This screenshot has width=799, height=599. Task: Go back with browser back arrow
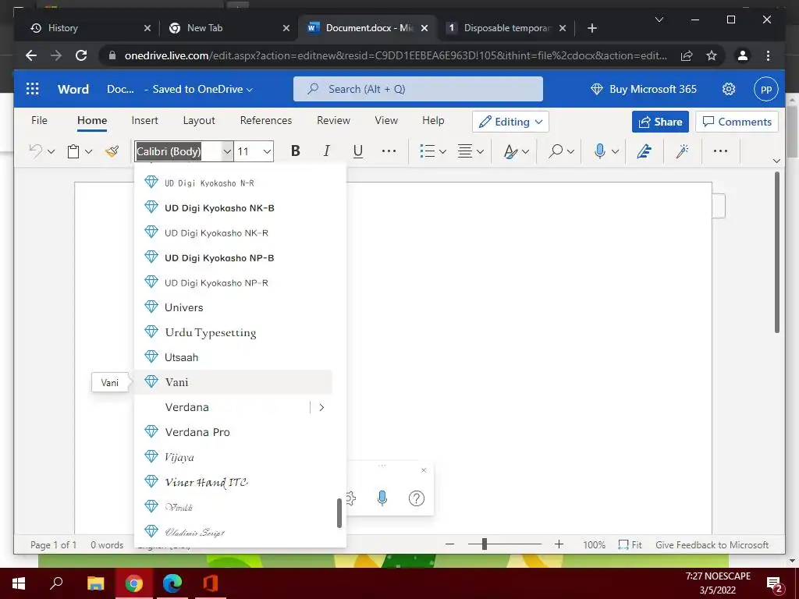click(31, 55)
